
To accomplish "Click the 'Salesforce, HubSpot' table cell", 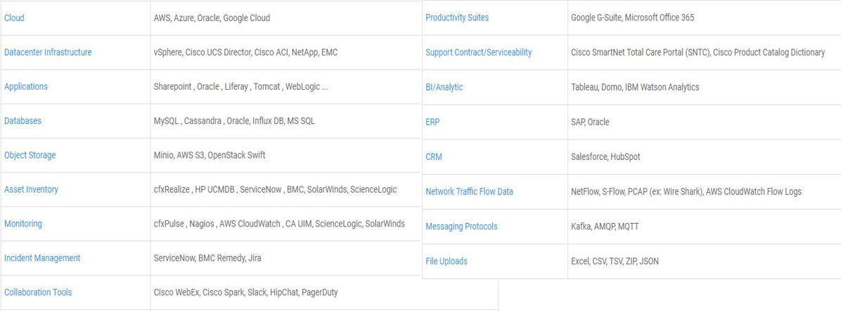I will [605, 157].
